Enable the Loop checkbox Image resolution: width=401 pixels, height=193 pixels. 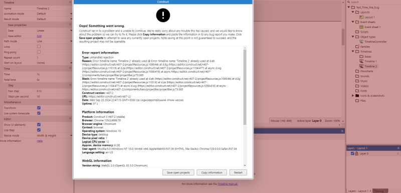pos(39,47)
